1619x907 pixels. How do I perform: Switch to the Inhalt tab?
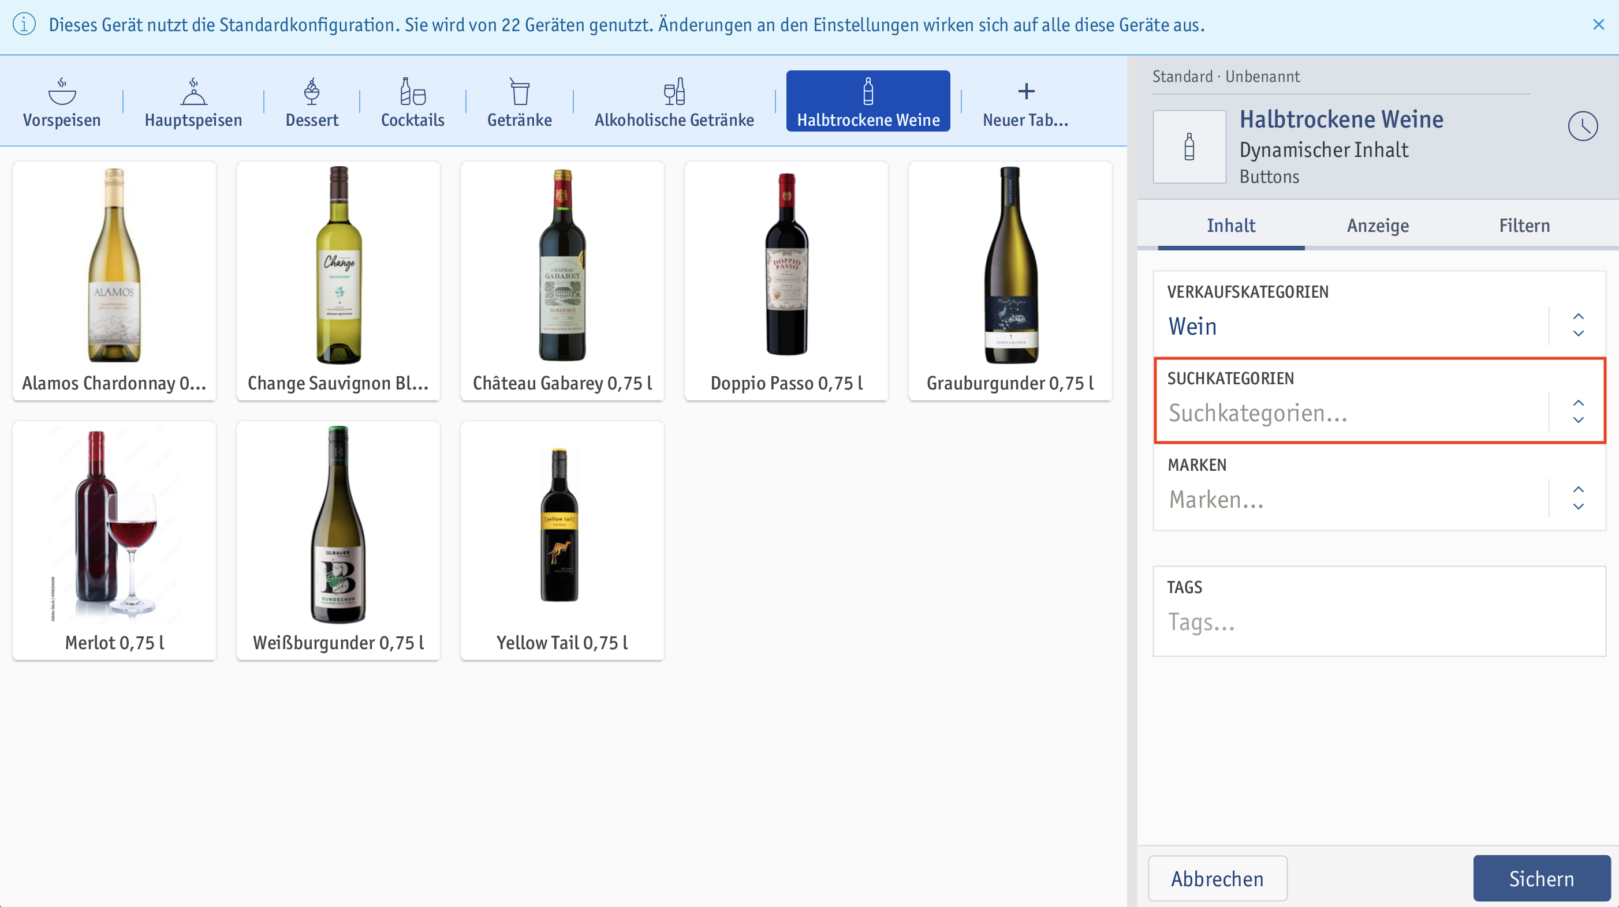(1230, 226)
